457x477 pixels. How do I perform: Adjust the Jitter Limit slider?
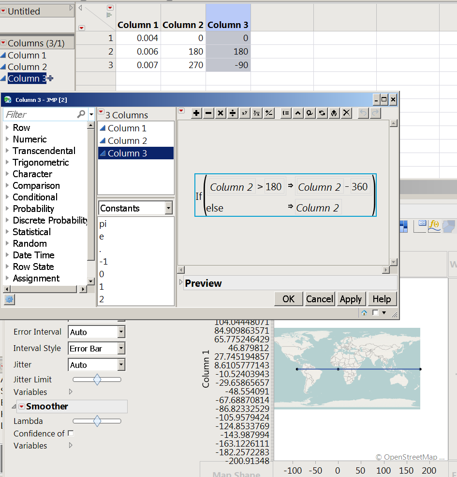point(97,379)
